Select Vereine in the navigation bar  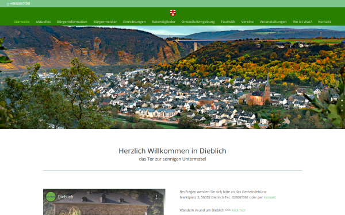(x=247, y=22)
